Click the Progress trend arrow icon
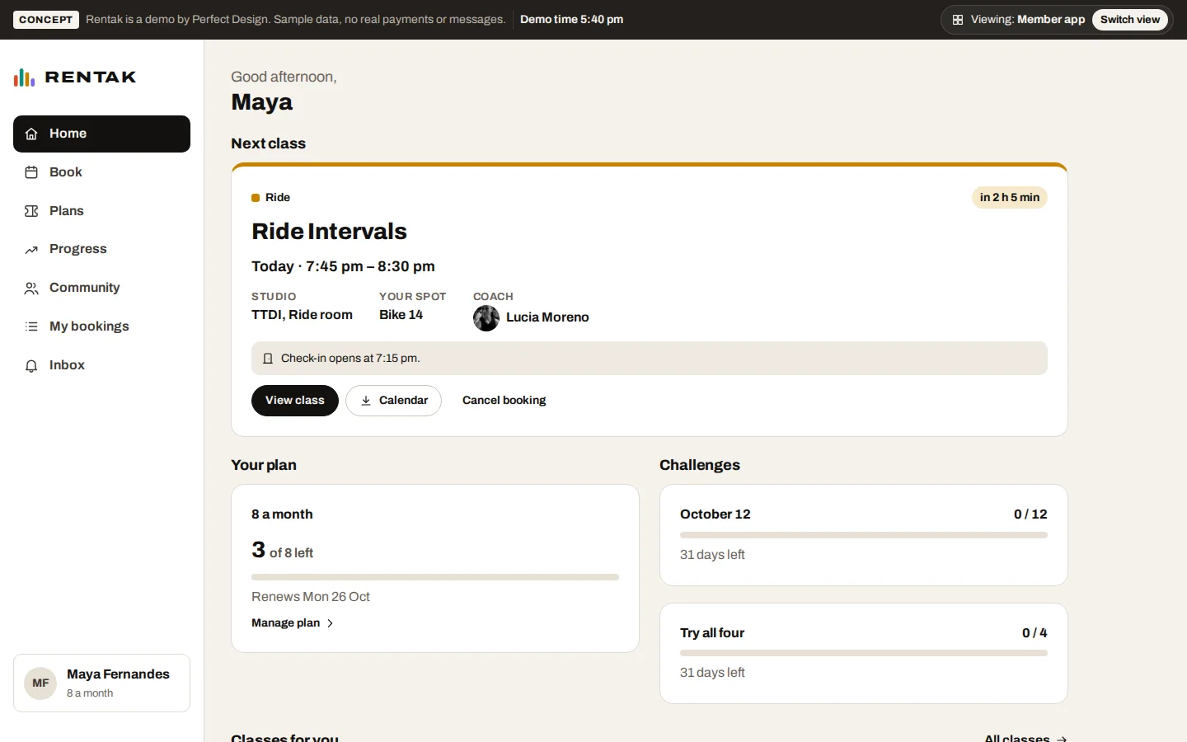Image resolution: width=1187 pixels, height=742 pixels. 31,249
